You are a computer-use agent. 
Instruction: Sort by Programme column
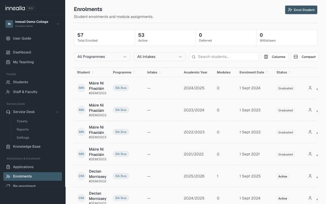(x=124, y=72)
